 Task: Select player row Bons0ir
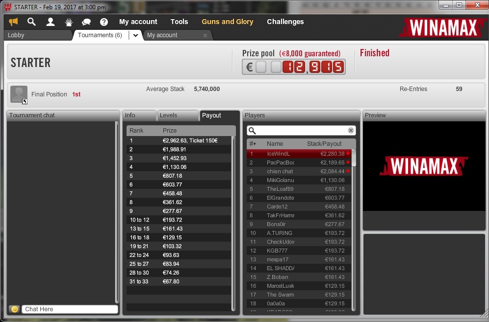(x=299, y=224)
